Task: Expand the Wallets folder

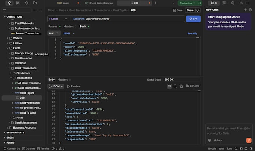Action: [x=7, y=38]
